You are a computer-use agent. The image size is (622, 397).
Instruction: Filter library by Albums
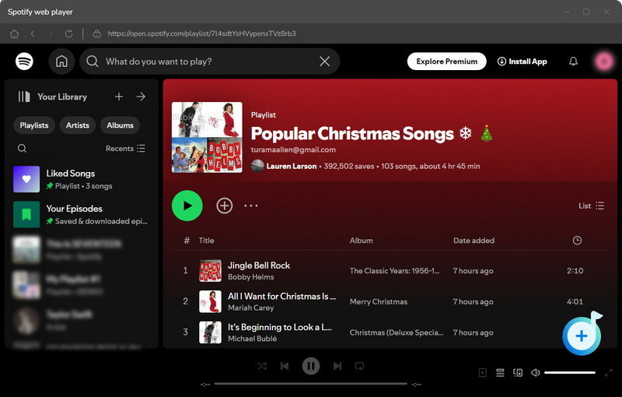coord(120,125)
